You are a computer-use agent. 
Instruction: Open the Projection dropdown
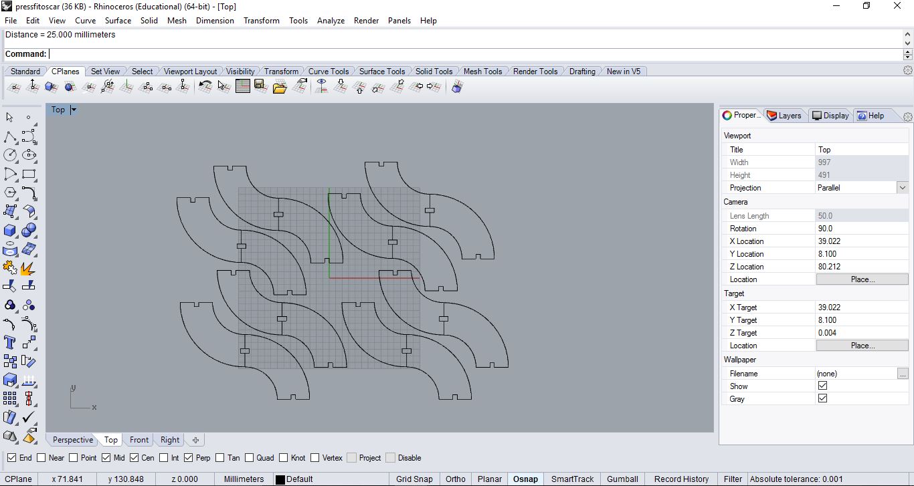point(903,188)
